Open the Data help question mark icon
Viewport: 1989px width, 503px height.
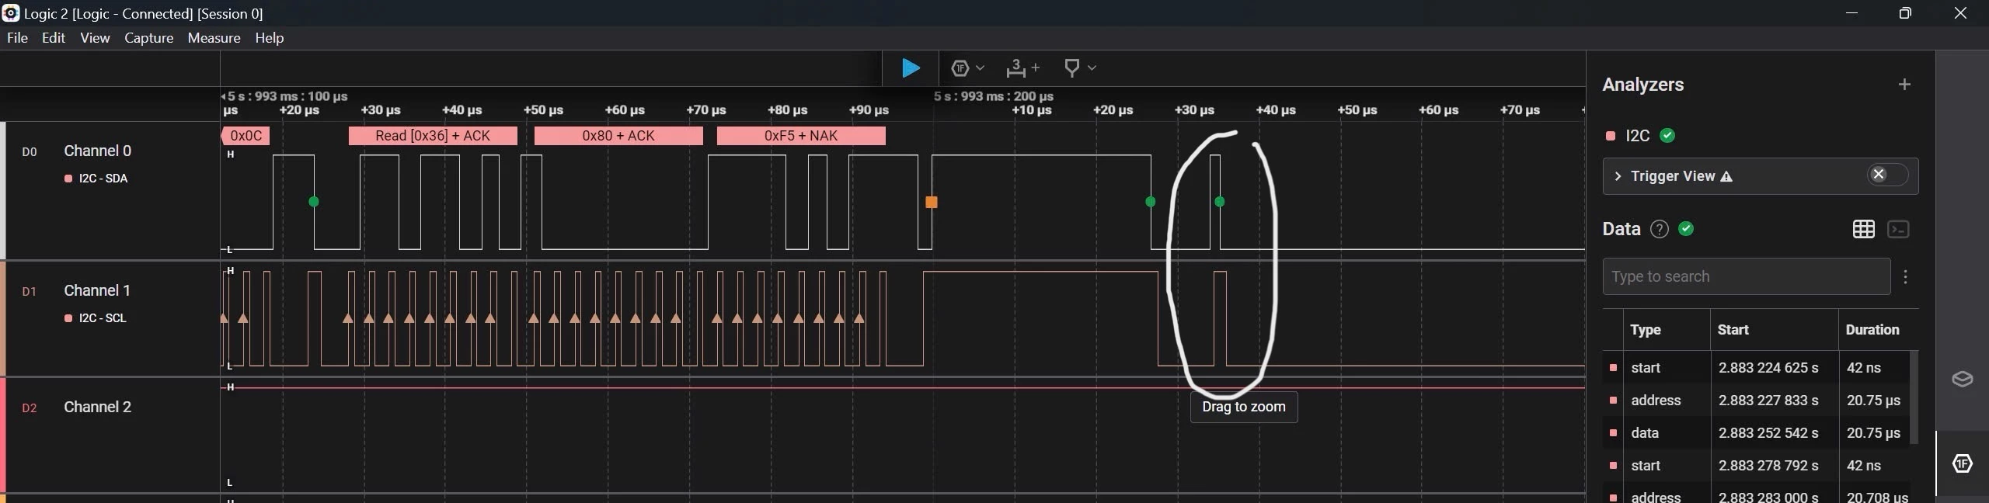[x=1660, y=229]
